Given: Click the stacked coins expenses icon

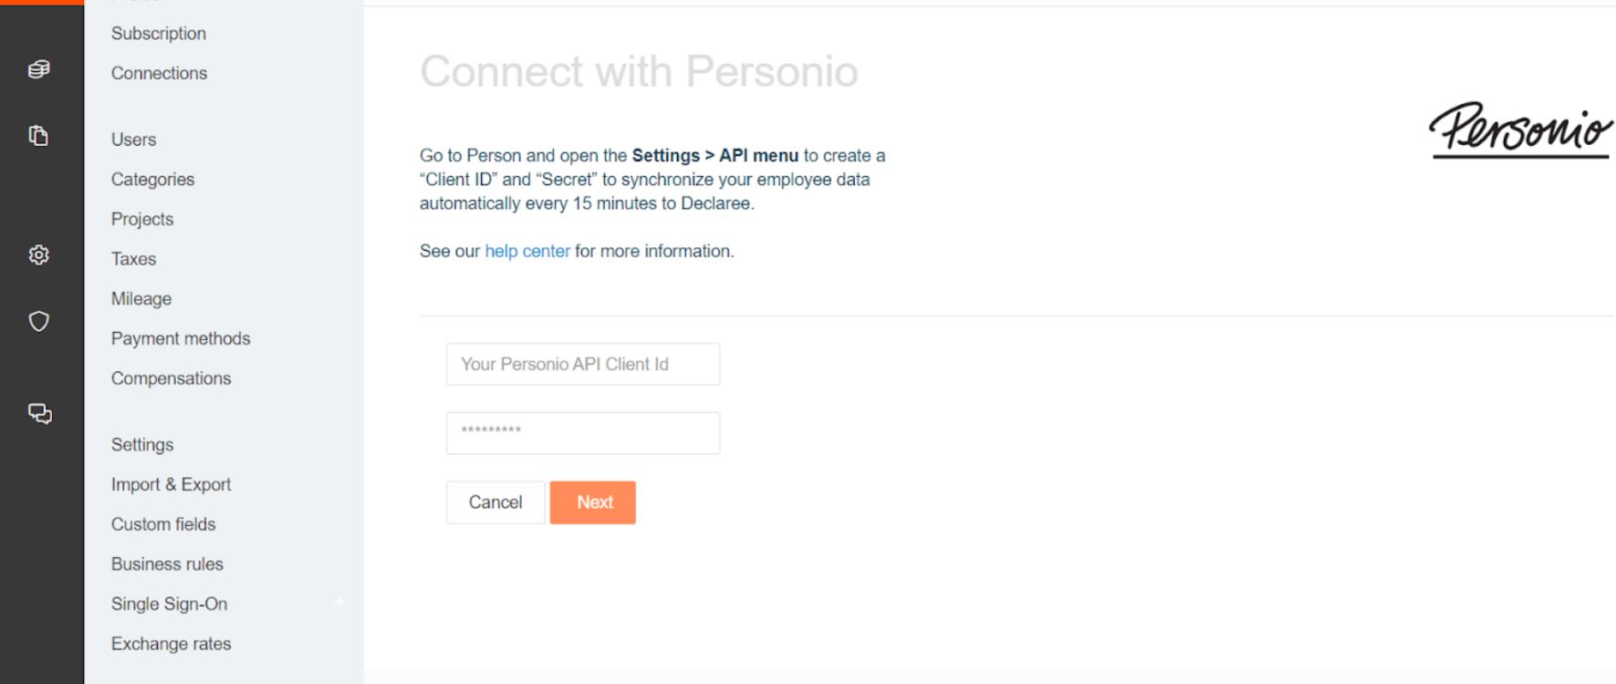Looking at the screenshot, I should (38, 69).
